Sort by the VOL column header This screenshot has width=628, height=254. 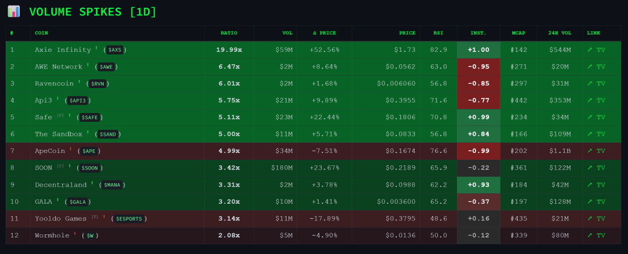coord(287,33)
